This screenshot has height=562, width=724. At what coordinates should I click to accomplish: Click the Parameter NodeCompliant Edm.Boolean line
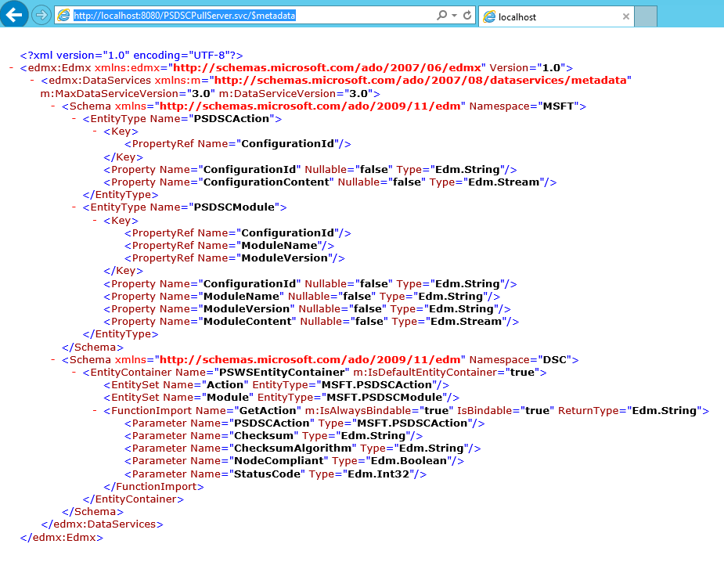pos(294,461)
